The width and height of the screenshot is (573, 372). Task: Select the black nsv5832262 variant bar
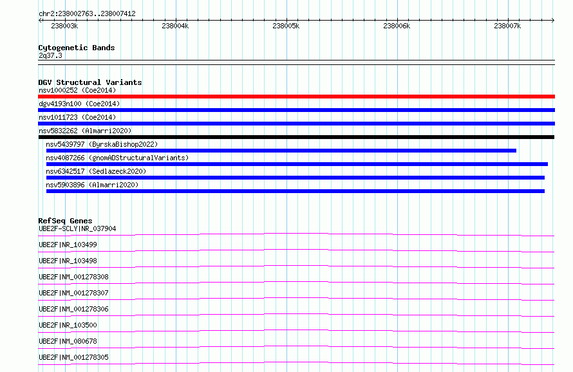pyautogui.click(x=296, y=137)
